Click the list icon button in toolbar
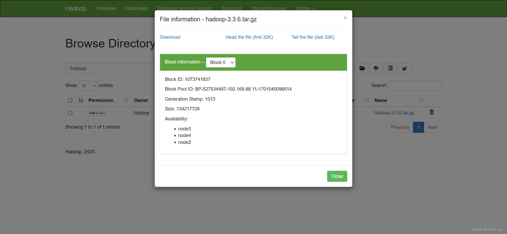 [390, 69]
